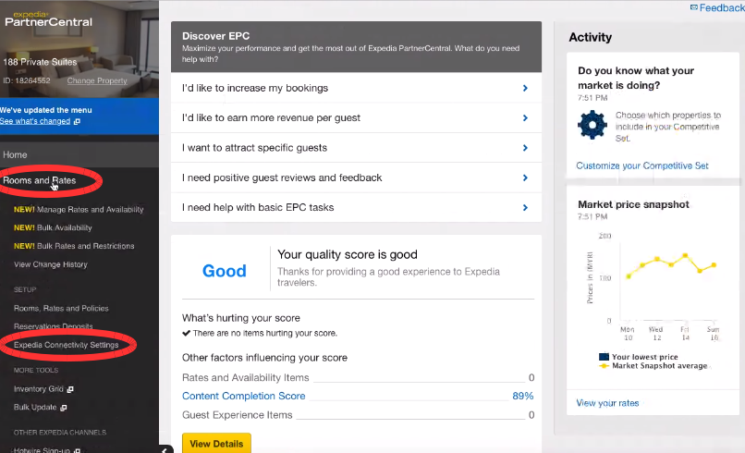Click the Change Property link
This screenshot has height=453, width=745.
(97, 80)
